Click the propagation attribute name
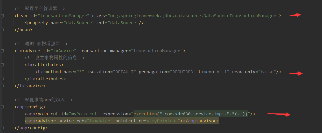The height and width of the screenshot is (133, 322). point(153,72)
